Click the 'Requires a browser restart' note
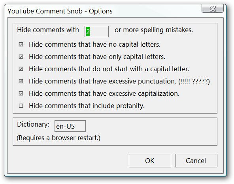The height and width of the screenshot is (184, 234). coord(58,138)
